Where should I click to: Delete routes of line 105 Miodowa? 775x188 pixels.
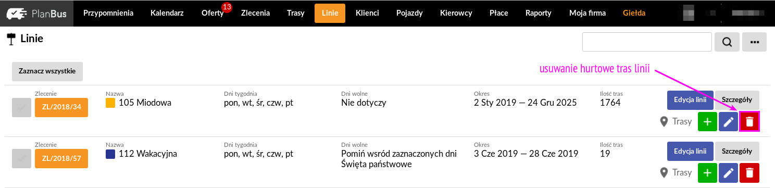(749, 121)
